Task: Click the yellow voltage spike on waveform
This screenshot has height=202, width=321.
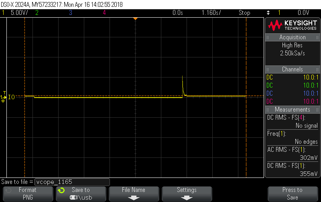Action: pyautogui.click(x=183, y=85)
